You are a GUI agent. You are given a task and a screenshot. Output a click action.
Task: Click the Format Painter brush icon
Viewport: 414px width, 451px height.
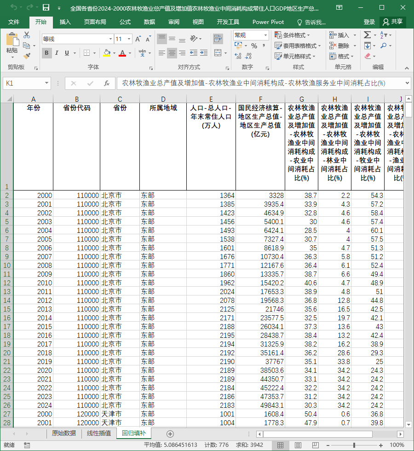[x=27, y=56]
